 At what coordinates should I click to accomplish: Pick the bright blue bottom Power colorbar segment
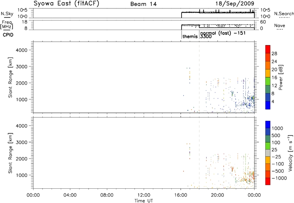point(268,105)
